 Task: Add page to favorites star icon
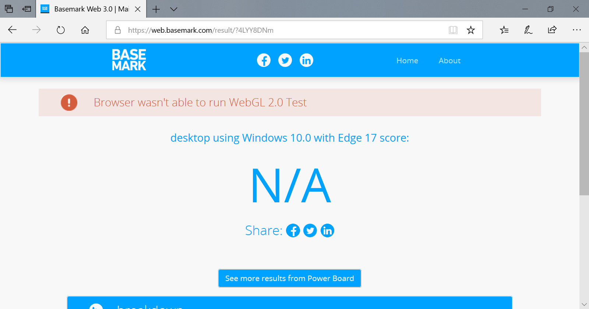click(x=471, y=30)
